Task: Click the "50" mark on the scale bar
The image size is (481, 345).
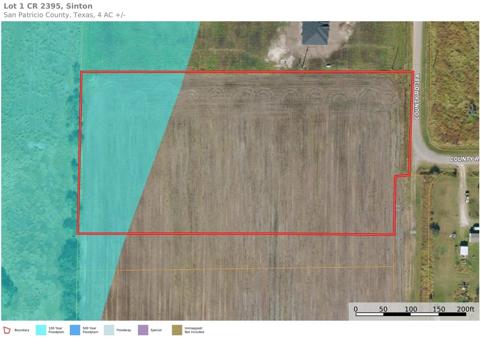Action: click(x=383, y=309)
